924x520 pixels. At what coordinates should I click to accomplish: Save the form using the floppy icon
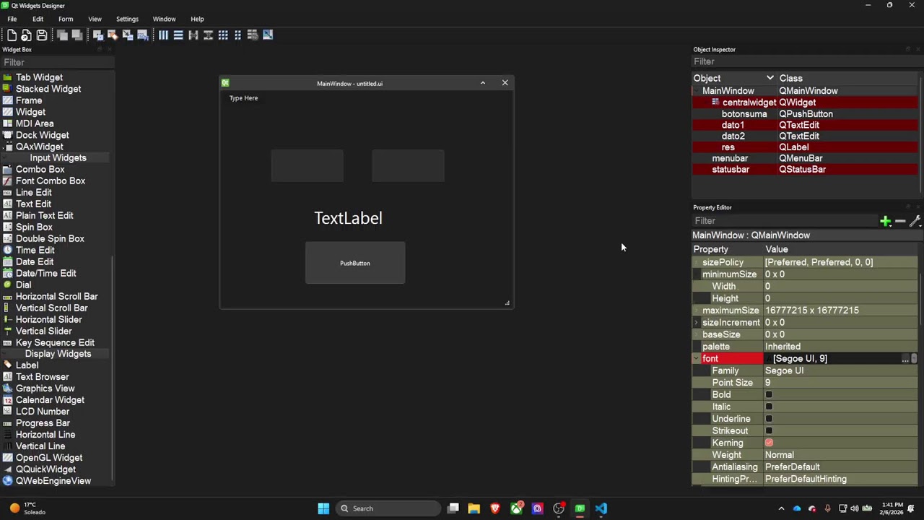pyautogui.click(x=42, y=35)
